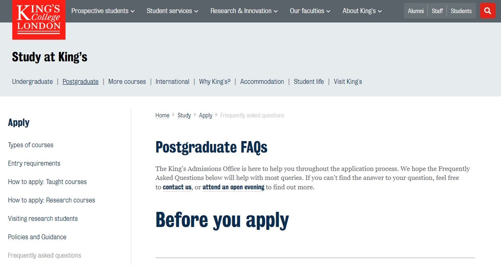Follow the attend an open evening link
The width and height of the screenshot is (501, 265).
coord(233,187)
